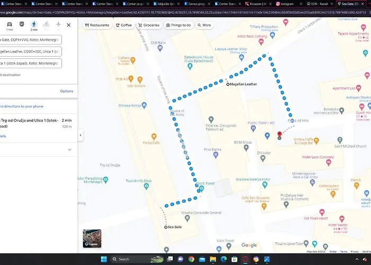Collapse the side panel arrow

coord(81,135)
